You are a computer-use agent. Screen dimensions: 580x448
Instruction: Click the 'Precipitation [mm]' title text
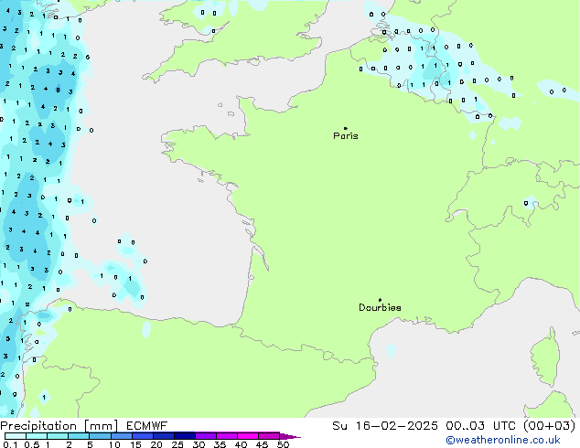tap(59, 426)
